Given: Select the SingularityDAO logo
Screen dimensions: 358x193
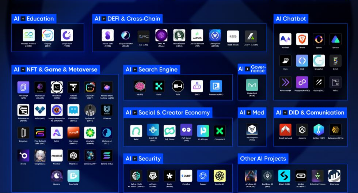Looking at the screenshot, I should [125, 35].
